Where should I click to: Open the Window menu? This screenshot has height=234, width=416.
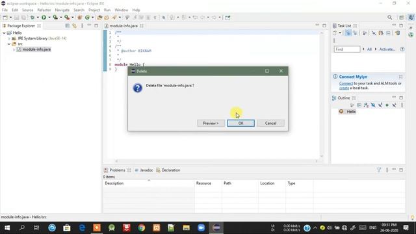coord(122,10)
